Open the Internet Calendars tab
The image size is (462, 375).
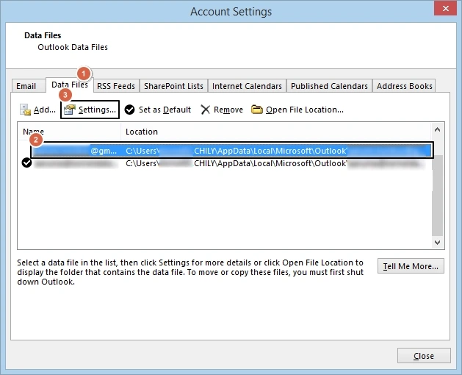point(247,86)
